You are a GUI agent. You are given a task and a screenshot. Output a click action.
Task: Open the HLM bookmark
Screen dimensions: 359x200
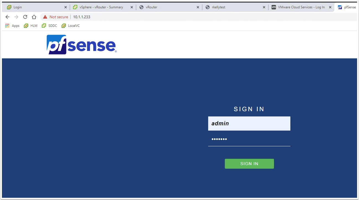click(x=30, y=26)
